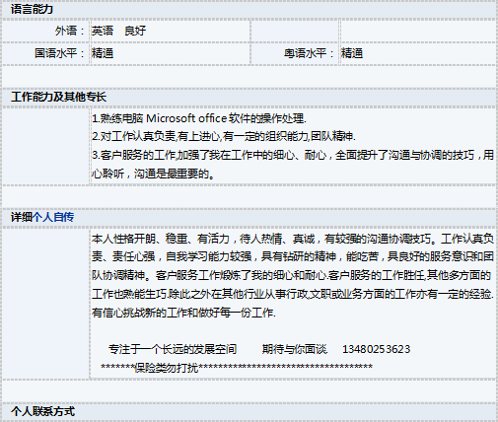Click the 语言能力 section header
Screen dimensions: 498x422
pos(32,9)
